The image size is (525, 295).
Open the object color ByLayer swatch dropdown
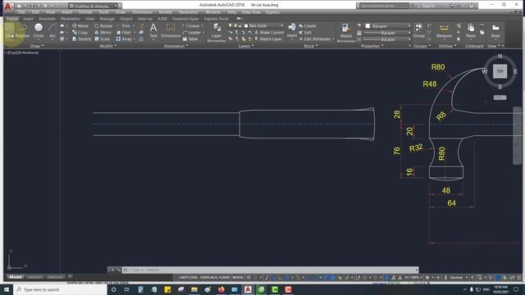(388, 25)
